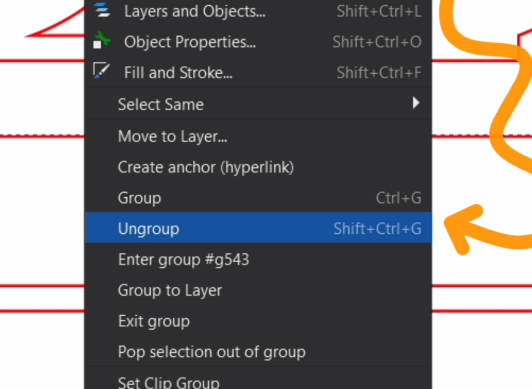
Task: Click the Fill and Stroke paintbrush icon
Action: (100, 71)
